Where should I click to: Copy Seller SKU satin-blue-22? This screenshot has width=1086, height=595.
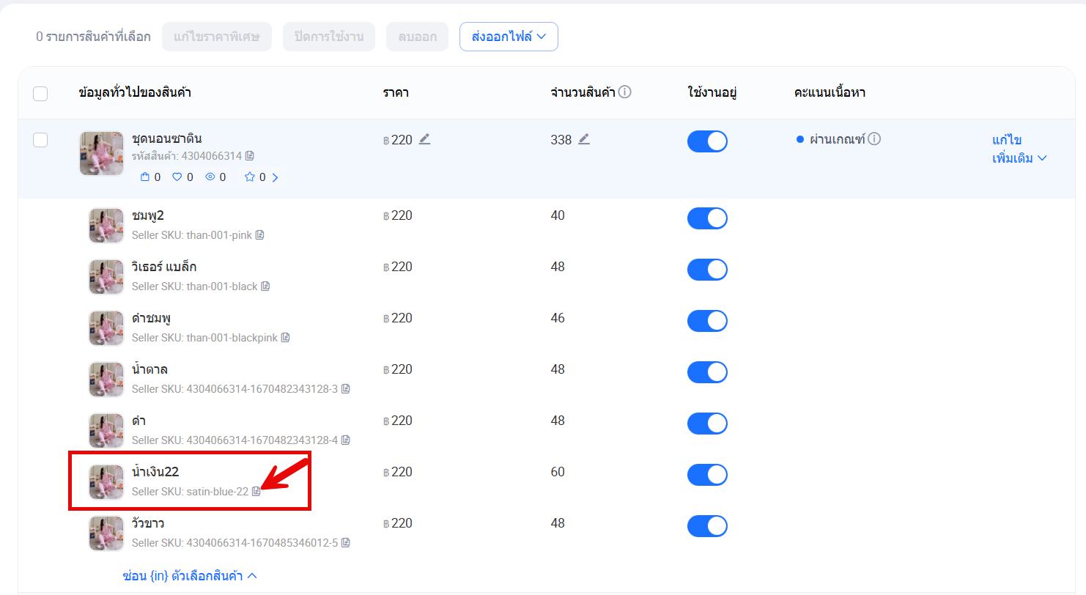click(256, 492)
